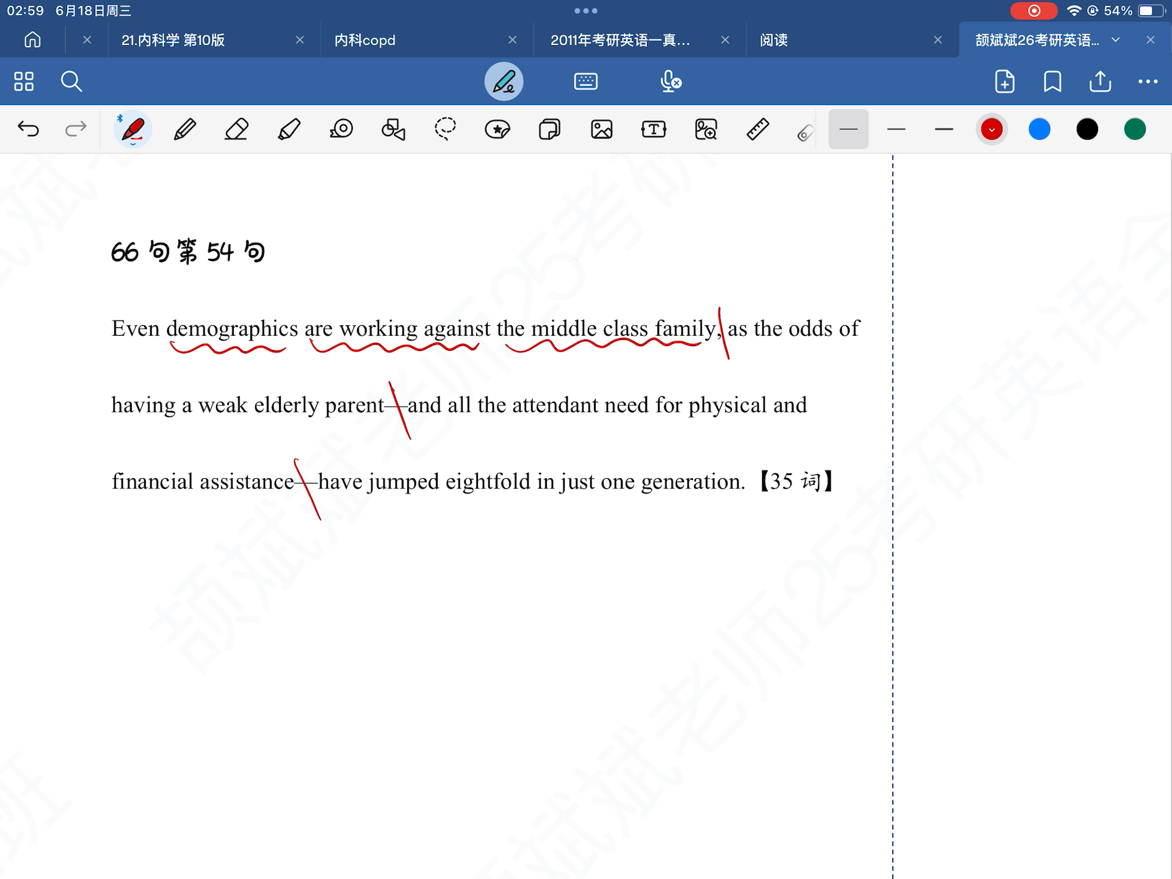The width and height of the screenshot is (1172, 879).
Task: Tap the heading 66句第54句
Action: pyautogui.click(x=188, y=251)
